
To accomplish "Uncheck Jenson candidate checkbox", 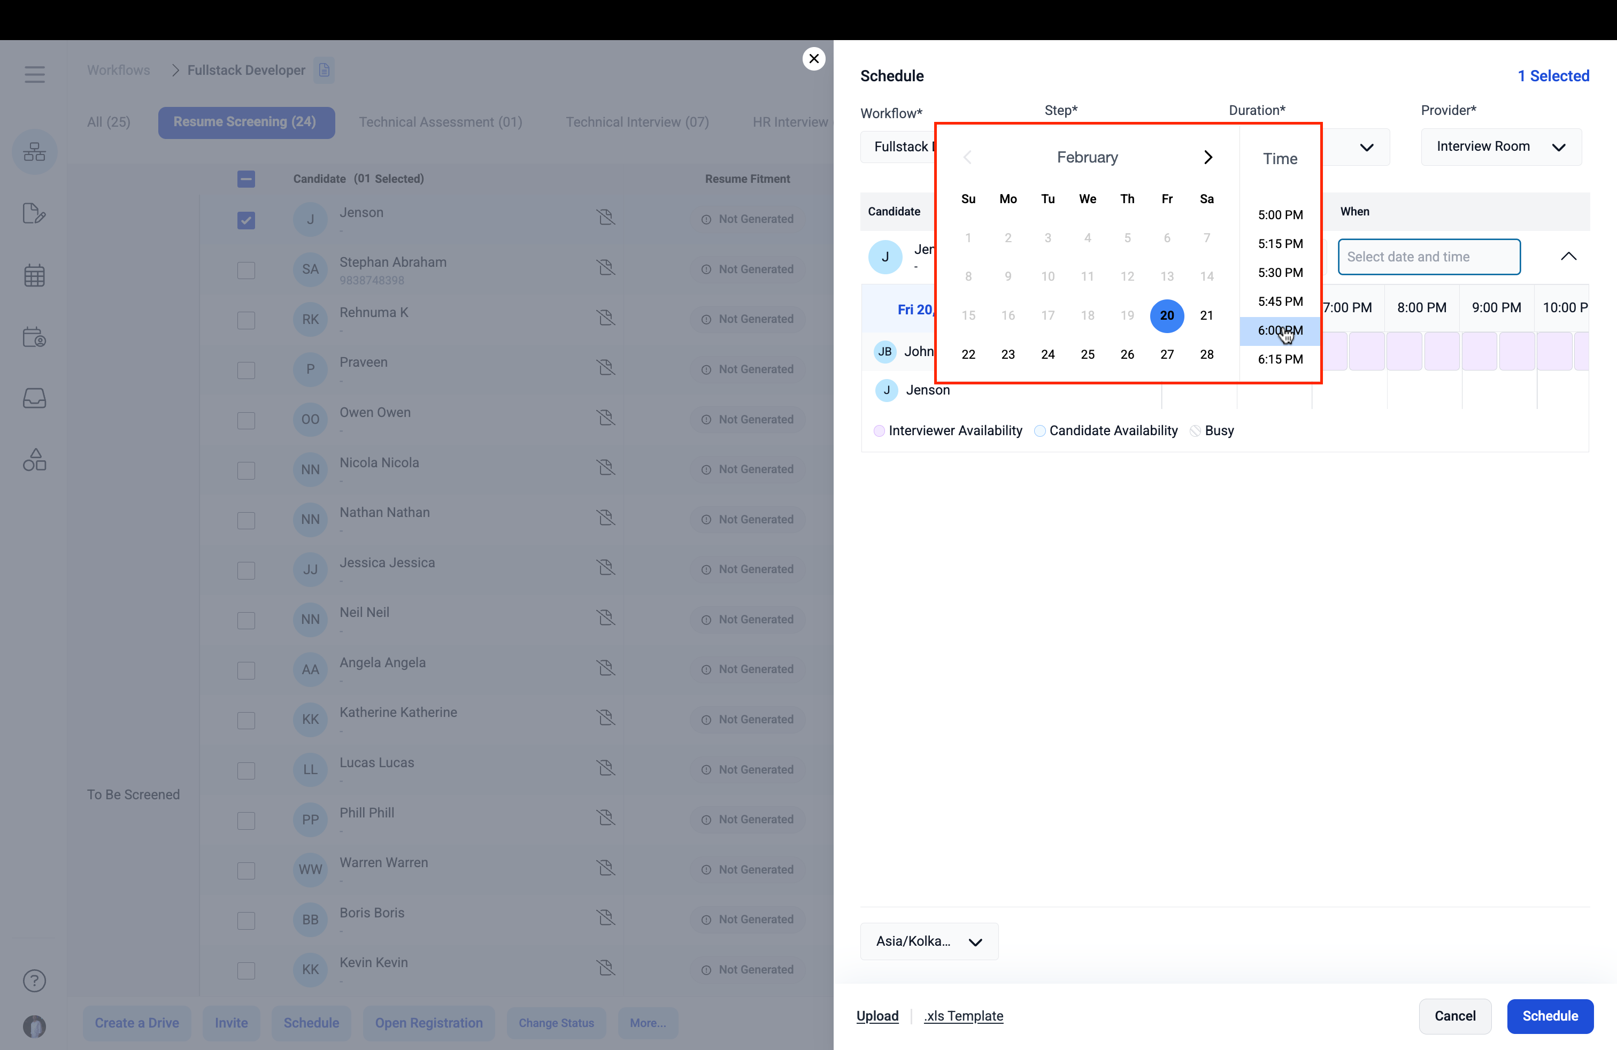I will (x=246, y=220).
